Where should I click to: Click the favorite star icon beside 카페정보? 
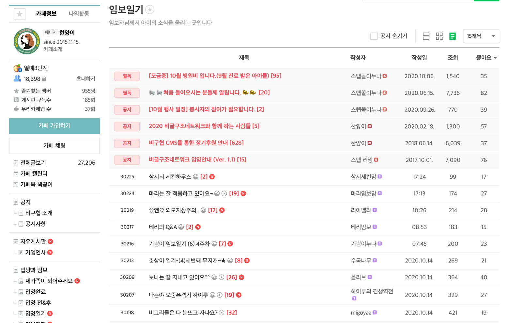point(20,14)
